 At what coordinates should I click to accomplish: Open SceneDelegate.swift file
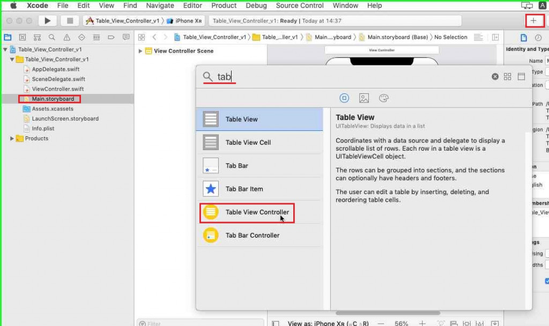(58, 79)
